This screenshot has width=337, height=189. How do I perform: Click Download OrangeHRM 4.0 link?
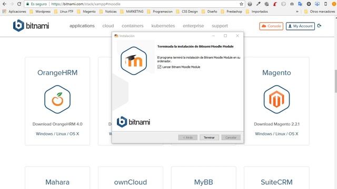(x=57, y=124)
